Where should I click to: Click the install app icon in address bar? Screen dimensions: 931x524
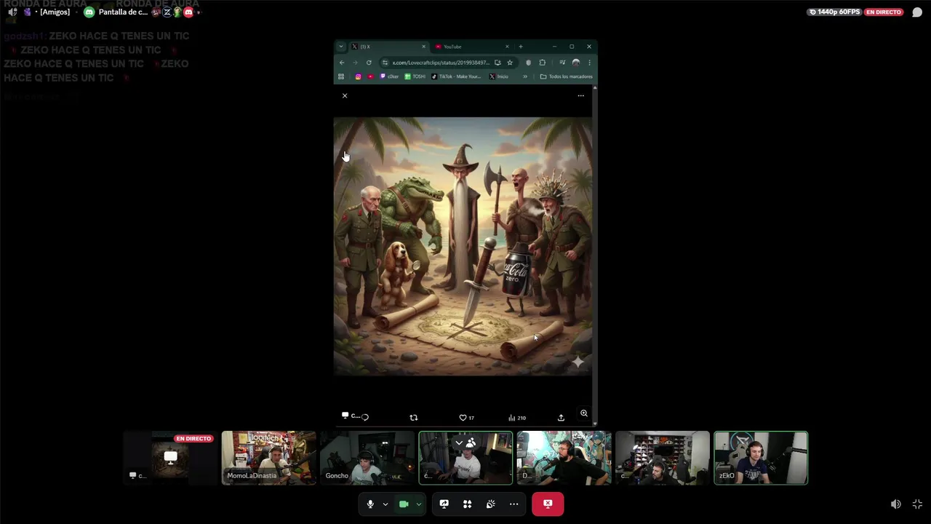pyautogui.click(x=498, y=63)
